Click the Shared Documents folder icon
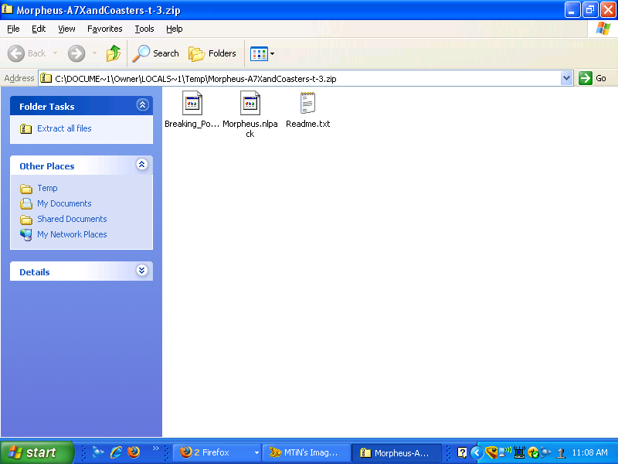Image resolution: width=618 pixels, height=464 pixels. (x=26, y=220)
